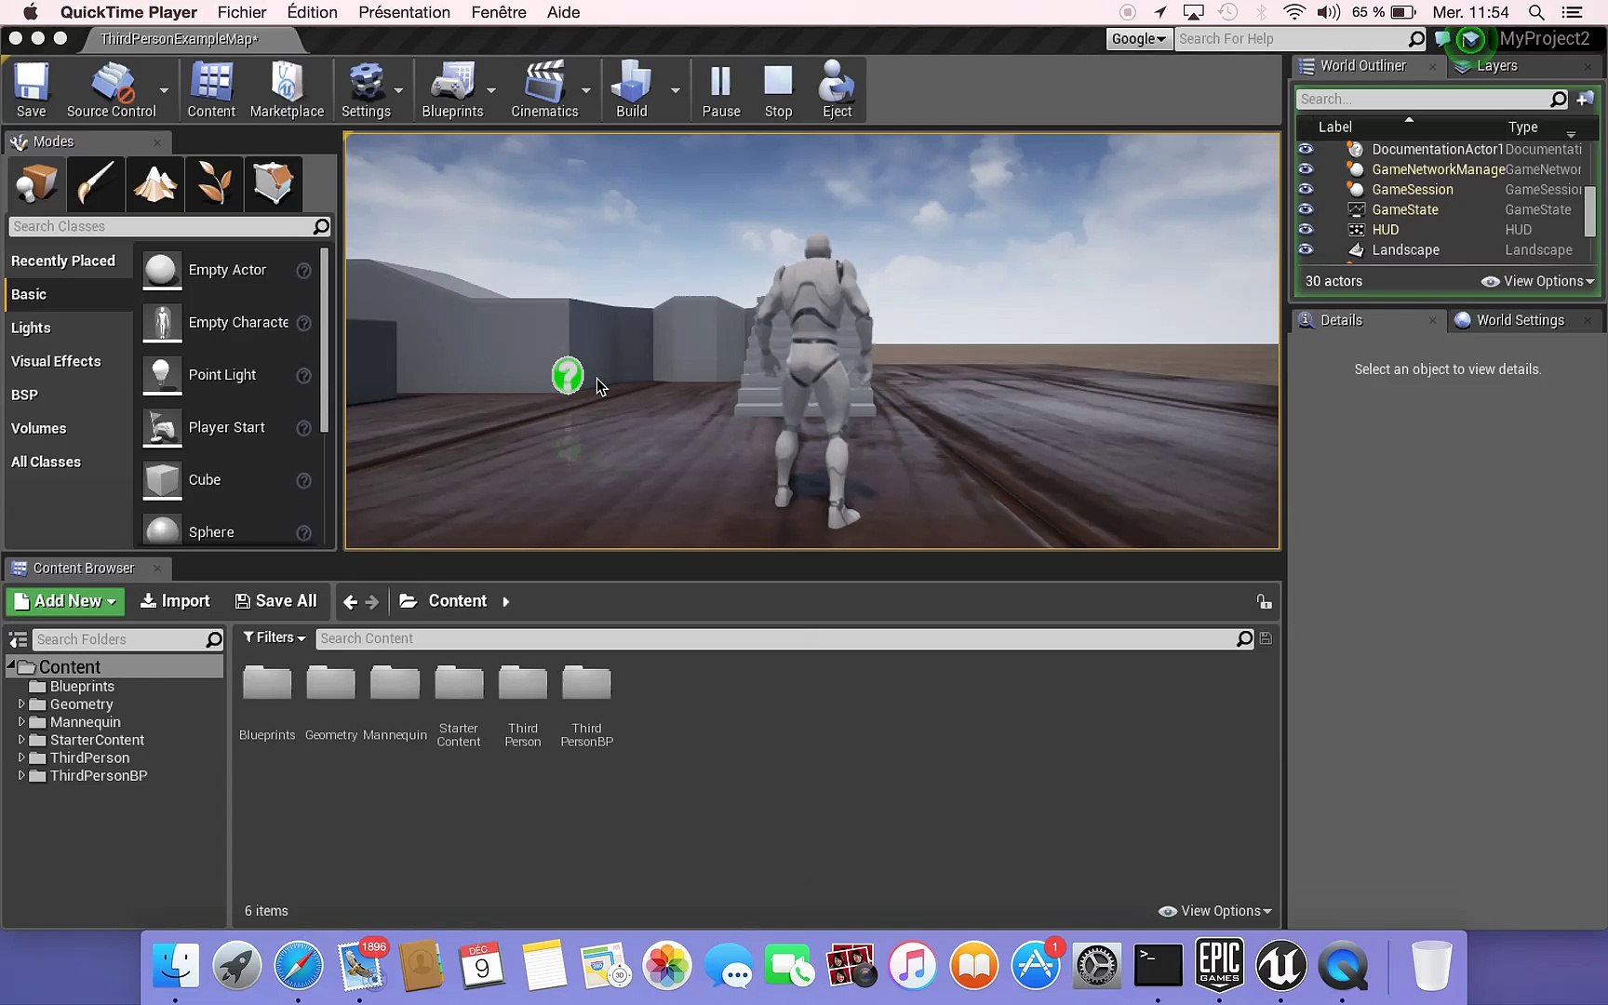Open Build options dropdown arrow
This screenshot has width=1608, height=1005.
coord(676,90)
